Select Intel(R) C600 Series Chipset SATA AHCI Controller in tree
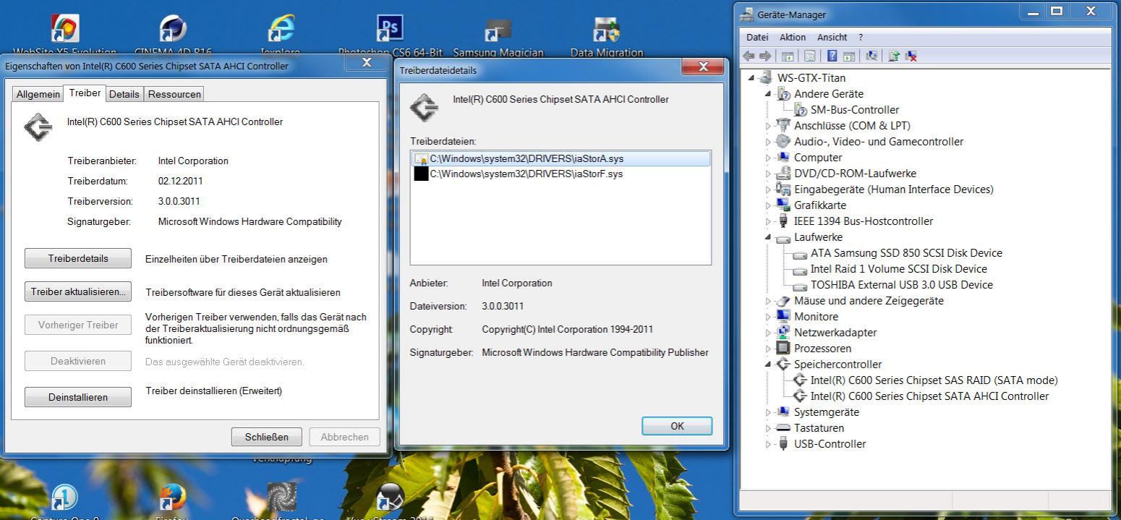Viewport: 1121px width, 520px height. (929, 396)
